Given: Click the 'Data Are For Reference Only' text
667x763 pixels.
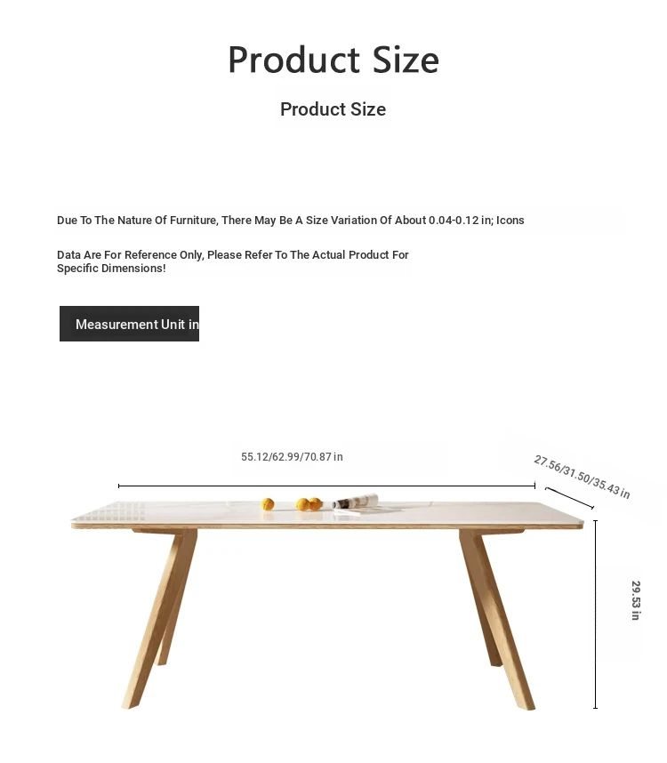Looking at the screenshot, I should coord(232,255).
